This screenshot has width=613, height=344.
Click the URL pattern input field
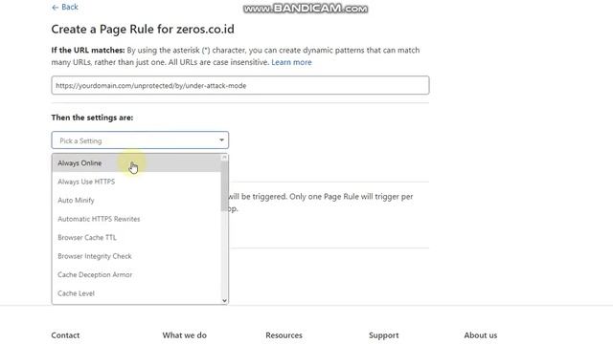[240, 85]
